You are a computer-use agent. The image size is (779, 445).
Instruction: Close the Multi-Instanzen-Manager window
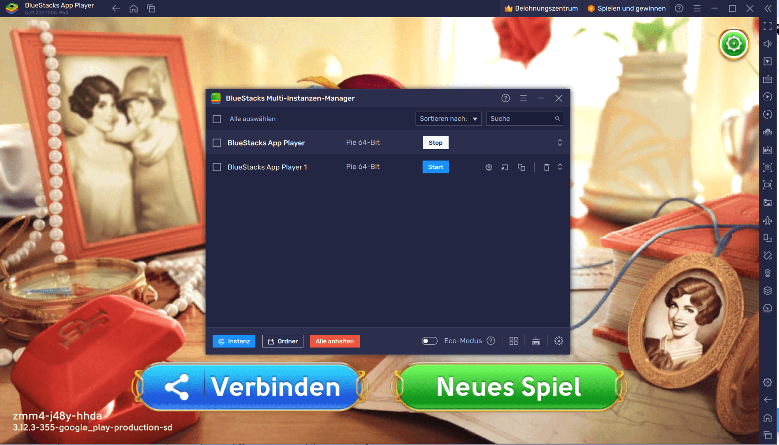coord(559,98)
